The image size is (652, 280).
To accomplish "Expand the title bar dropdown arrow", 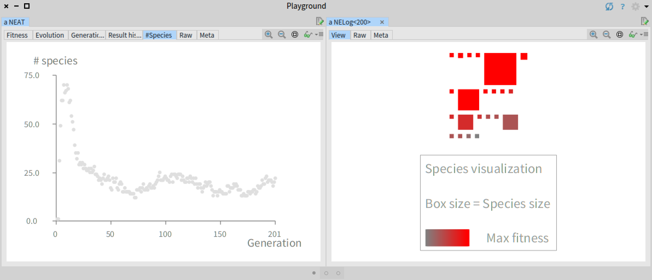I will coord(647,7).
